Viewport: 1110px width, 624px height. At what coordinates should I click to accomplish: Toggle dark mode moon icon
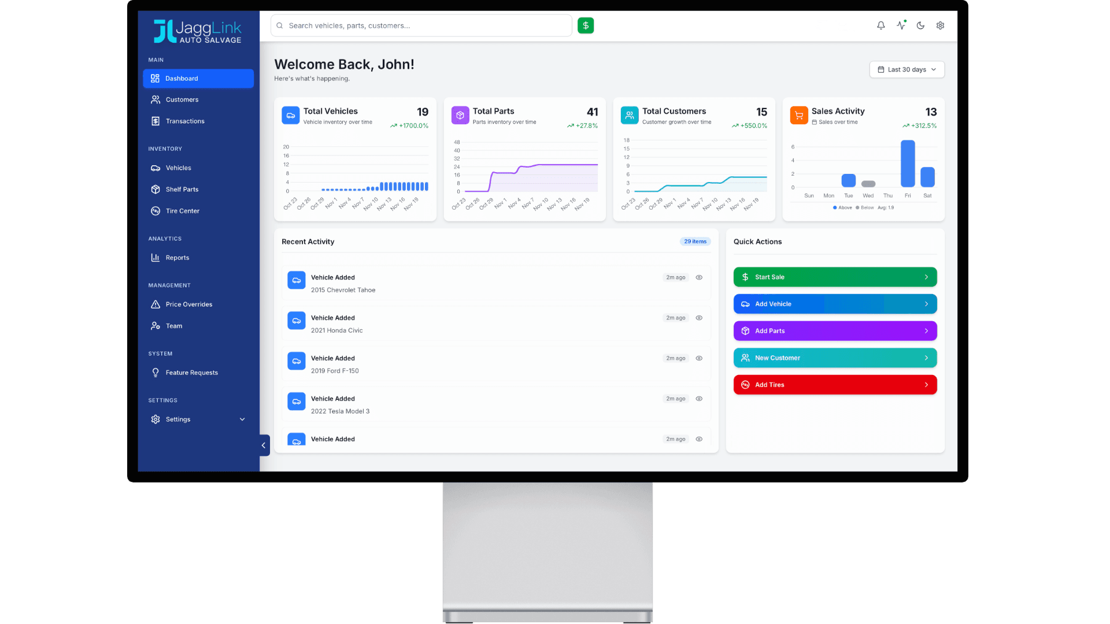tap(920, 25)
